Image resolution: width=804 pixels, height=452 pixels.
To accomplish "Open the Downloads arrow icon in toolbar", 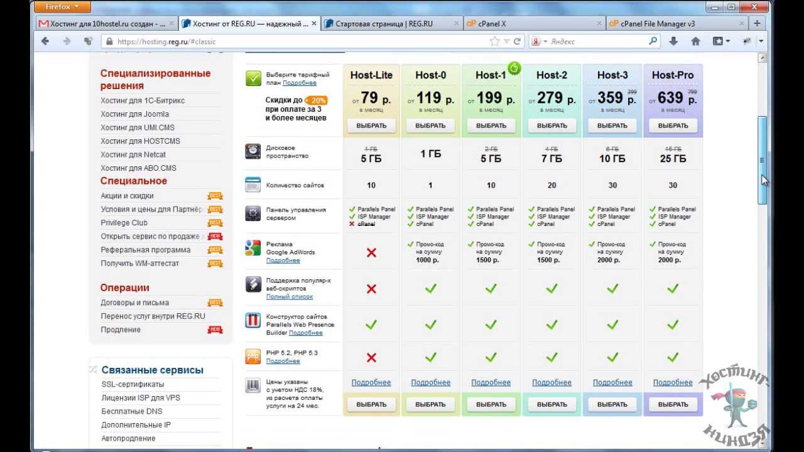I will [673, 41].
